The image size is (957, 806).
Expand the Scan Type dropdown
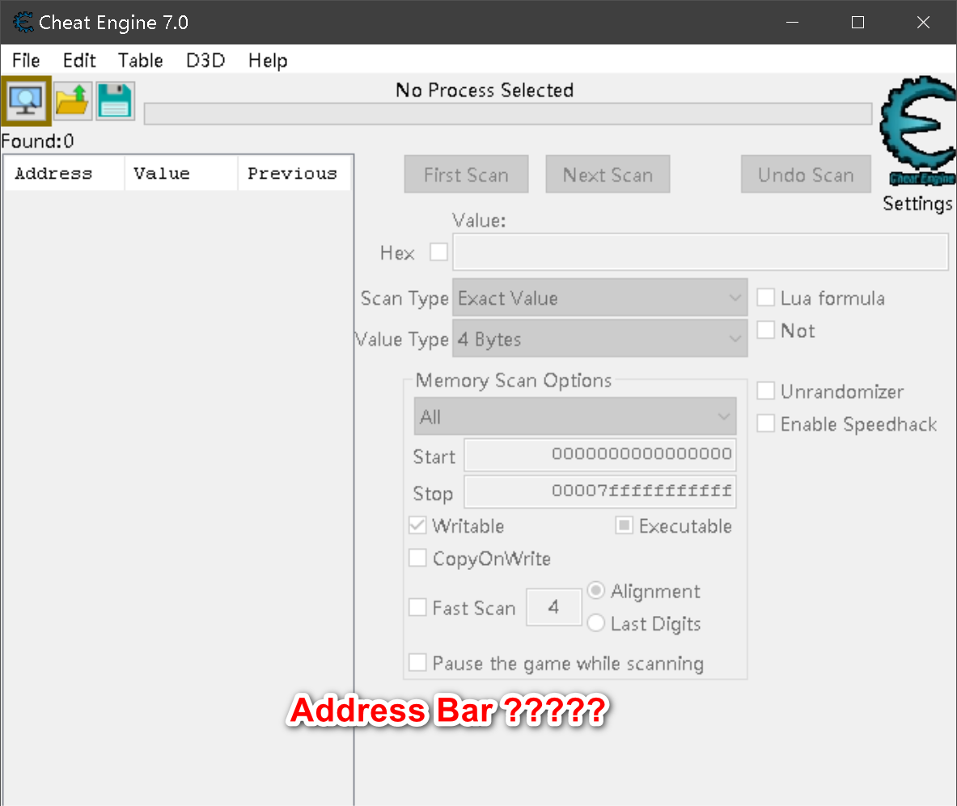pos(599,298)
